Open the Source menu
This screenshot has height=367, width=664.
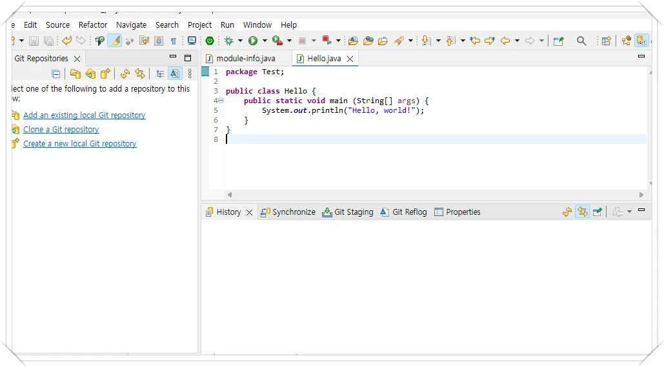57,25
